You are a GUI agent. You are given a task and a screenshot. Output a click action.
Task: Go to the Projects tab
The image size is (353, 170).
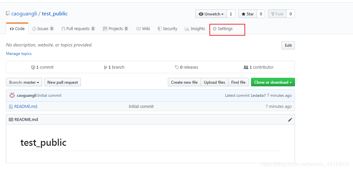tap(115, 29)
